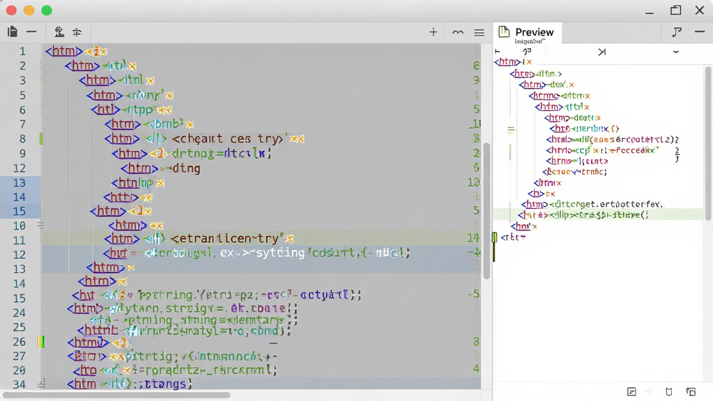Screen dimensions: 713x401
Task: Click the Preview panel's vertical scrollbar
Action: point(708,143)
